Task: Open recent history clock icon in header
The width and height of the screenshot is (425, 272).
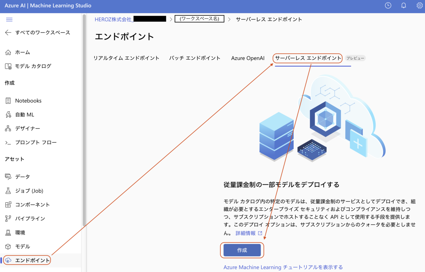Action: (x=388, y=6)
